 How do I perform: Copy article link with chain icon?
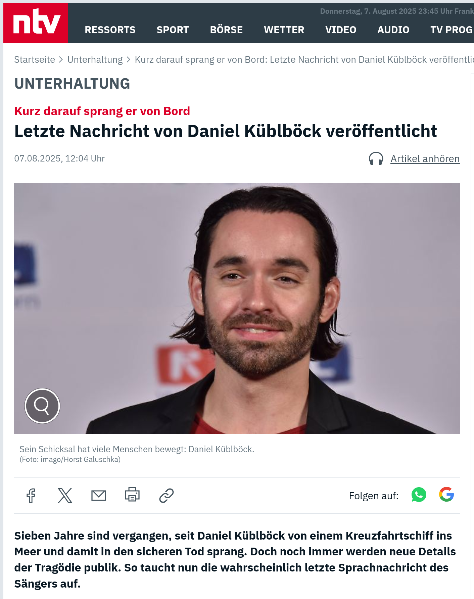[166, 496]
